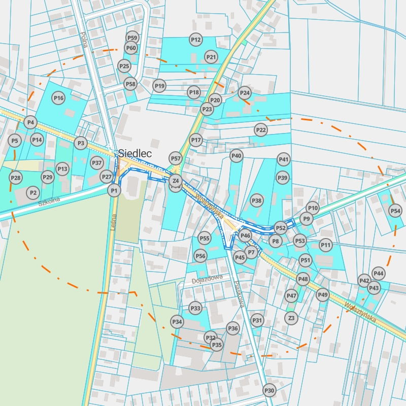
Task: Select the P11 marker
Action: 325,246
